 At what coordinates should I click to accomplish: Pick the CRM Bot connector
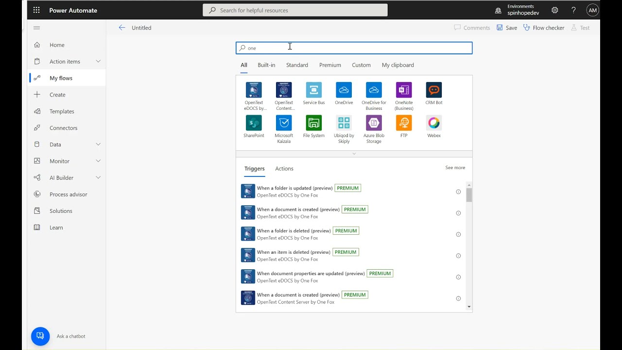[434, 90]
